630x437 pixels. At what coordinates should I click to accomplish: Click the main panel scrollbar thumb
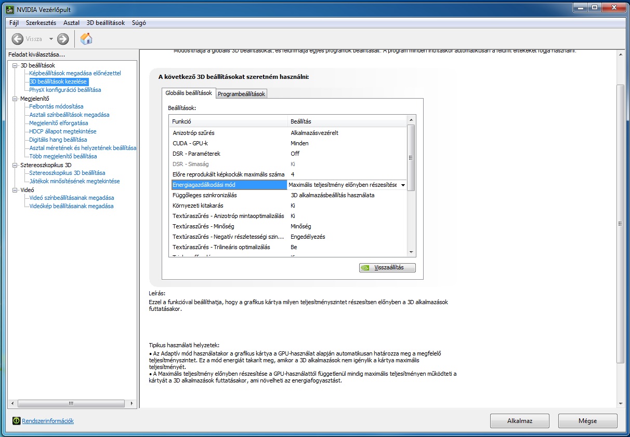[620, 224]
